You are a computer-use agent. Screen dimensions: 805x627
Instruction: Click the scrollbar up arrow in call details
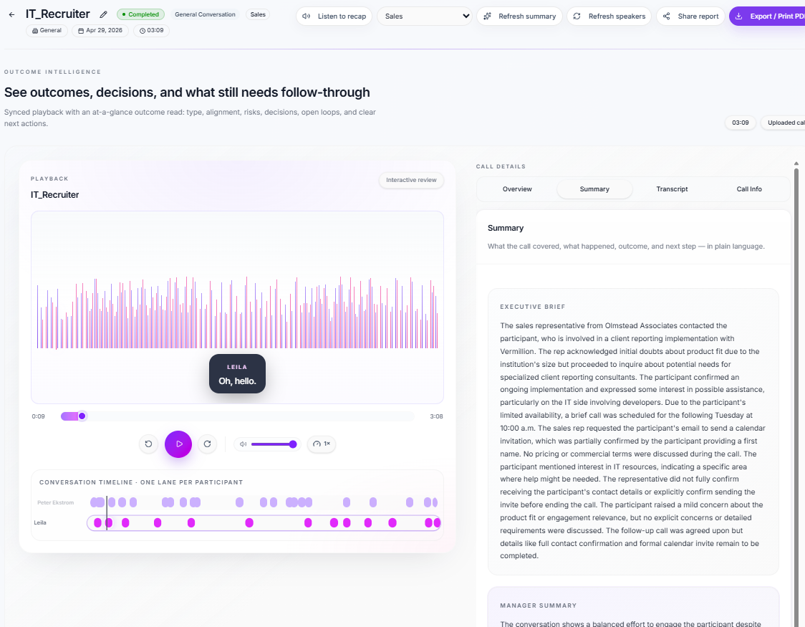tap(796, 164)
